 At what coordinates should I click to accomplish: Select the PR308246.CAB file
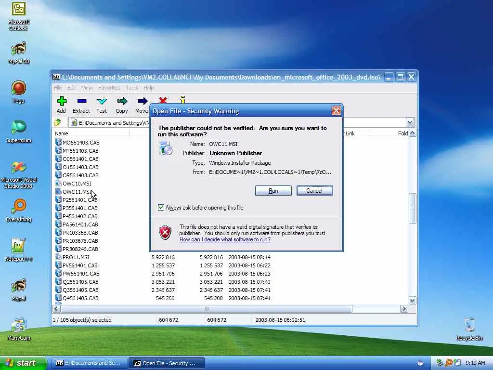coord(77,249)
